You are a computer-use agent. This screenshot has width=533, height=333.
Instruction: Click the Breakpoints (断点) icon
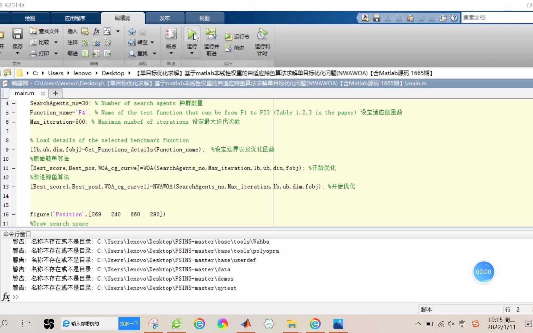[x=171, y=34]
